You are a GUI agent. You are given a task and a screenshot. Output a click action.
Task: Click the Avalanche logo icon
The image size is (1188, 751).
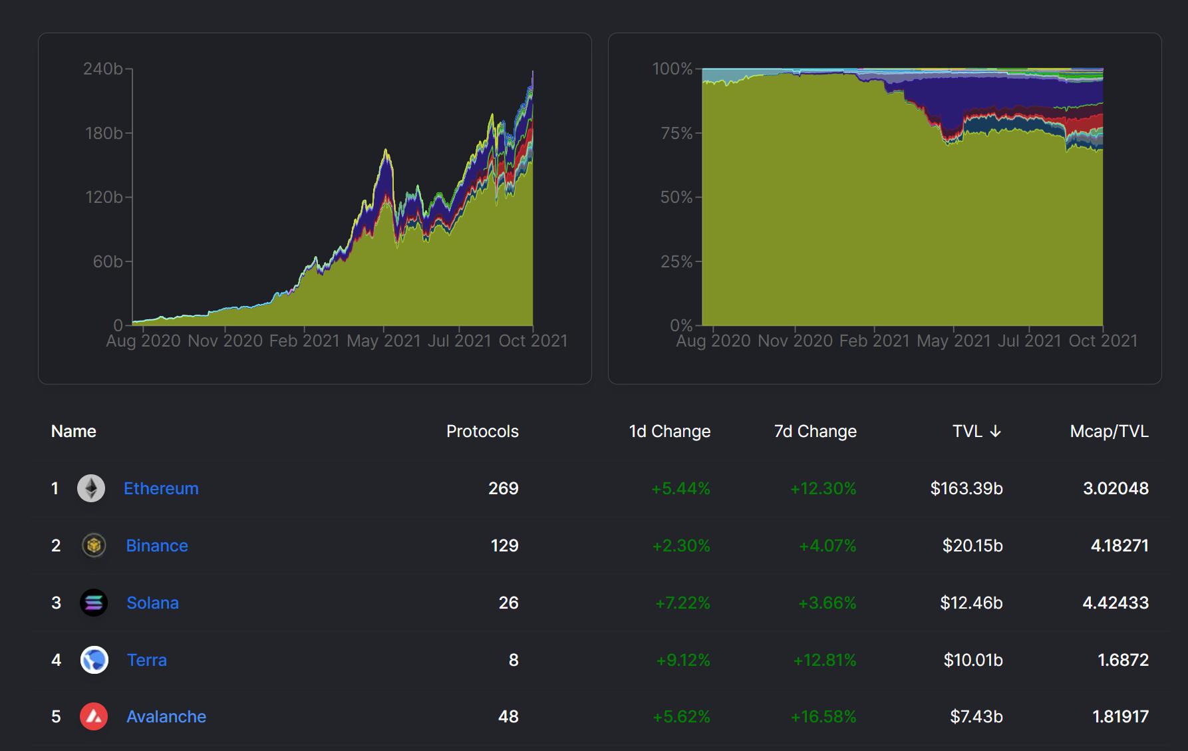point(94,716)
